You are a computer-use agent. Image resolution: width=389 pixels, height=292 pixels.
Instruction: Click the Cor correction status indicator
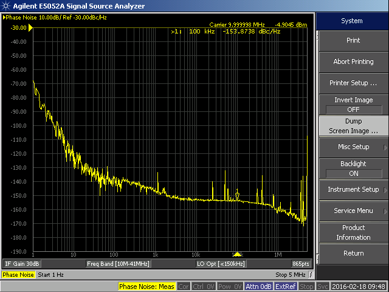click(x=184, y=287)
